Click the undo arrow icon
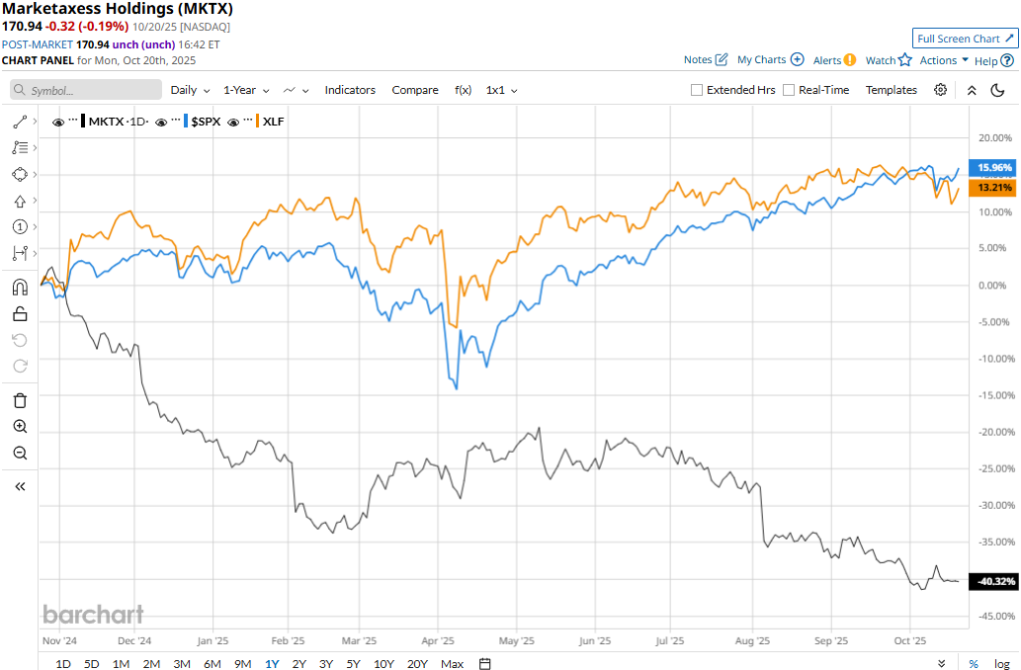This screenshot has width=1021, height=670. tap(20, 340)
